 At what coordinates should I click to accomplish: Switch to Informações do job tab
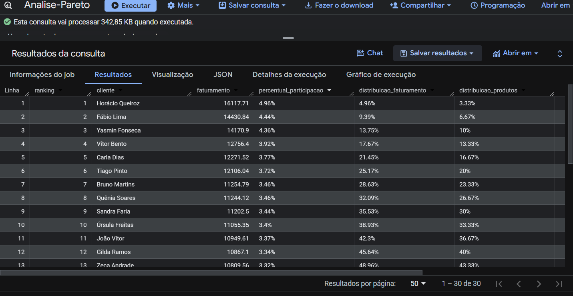tap(42, 75)
